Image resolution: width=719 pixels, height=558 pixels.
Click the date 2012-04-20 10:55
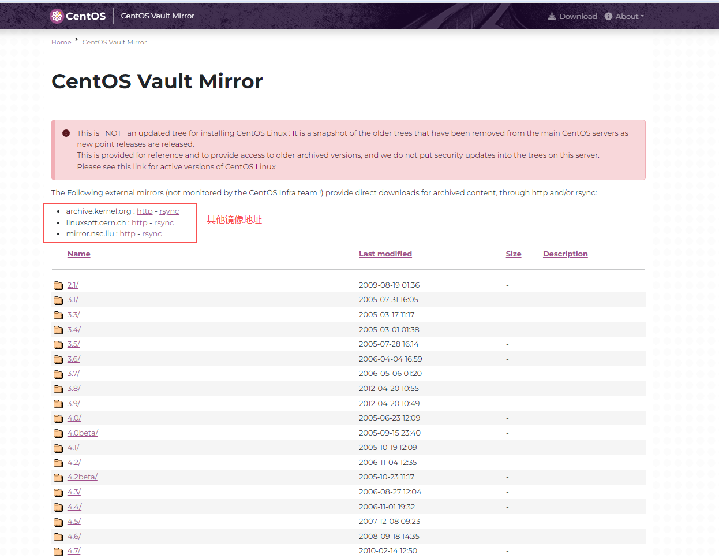pyautogui.click(x=389, y=389)
